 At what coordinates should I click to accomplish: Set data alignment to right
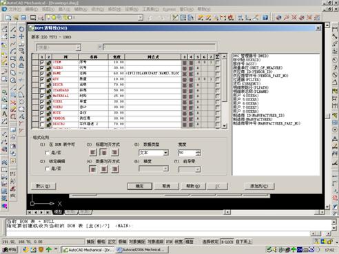point(114,169)
